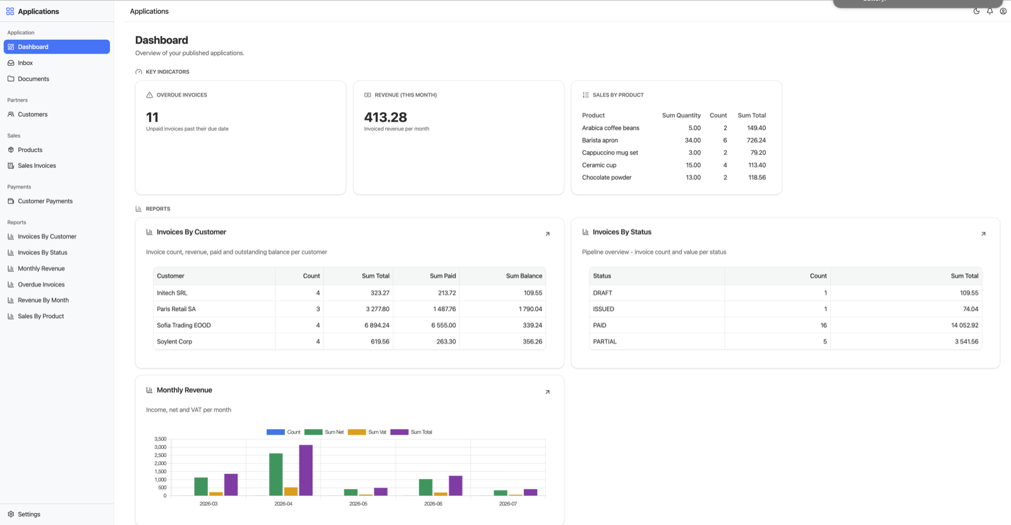Click the Arabica coffee beans product row
Image resolution: width=1011 pixels, height=525 pixels.
[x=674, y=128]
